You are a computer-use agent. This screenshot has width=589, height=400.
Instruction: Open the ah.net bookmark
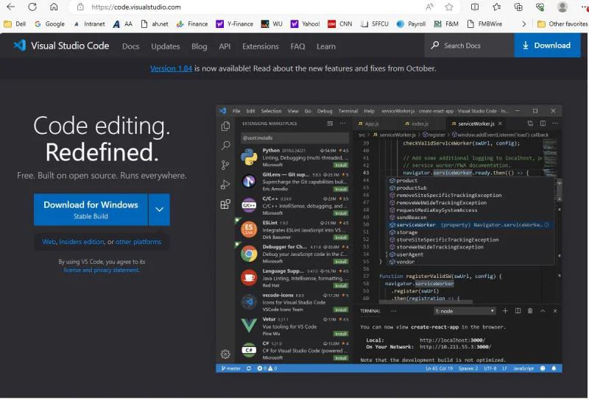pos(155,24)
